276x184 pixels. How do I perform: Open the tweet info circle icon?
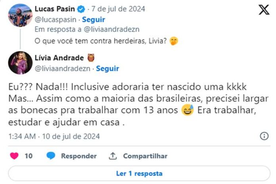(x=264, y=136)
